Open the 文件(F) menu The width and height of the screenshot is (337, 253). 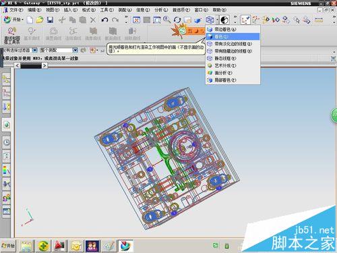click(x=16, y=10)
